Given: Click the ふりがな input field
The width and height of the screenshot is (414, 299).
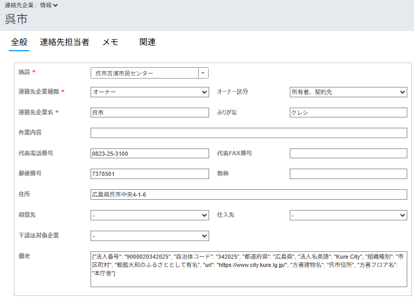Looking at the screenshot, I should [x=348, y=112].
